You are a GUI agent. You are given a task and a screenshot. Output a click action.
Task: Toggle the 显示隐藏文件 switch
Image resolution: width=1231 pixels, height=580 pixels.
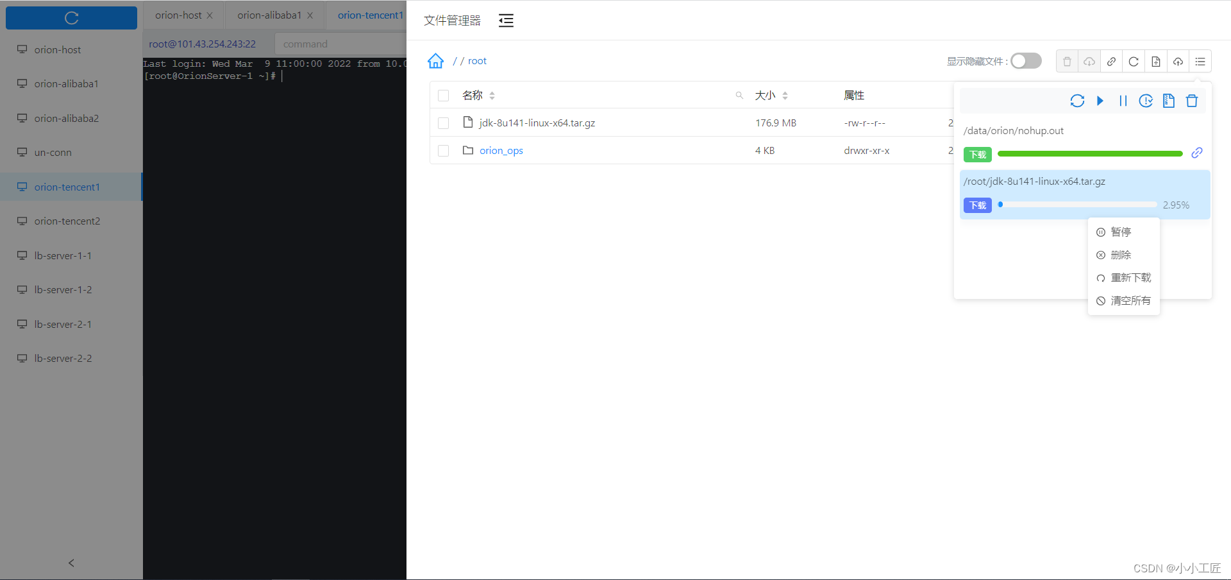click(x=1025, y=60)
